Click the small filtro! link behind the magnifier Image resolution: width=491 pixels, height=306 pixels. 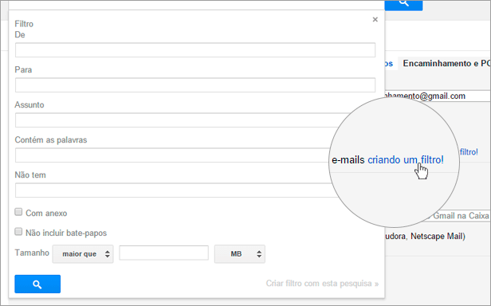click(x=469, y=152)
